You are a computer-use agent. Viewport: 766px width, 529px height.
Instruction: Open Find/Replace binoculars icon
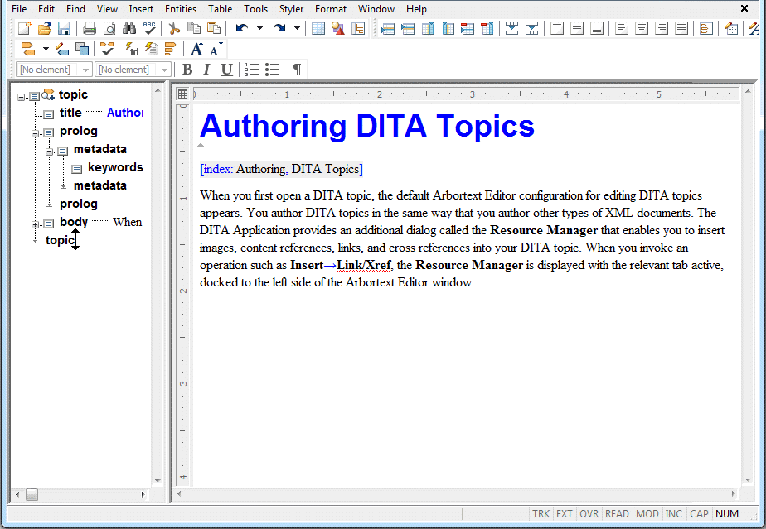(129, 28)
